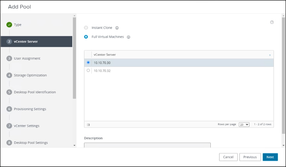Click the help question mark icon

click(272, 22)
